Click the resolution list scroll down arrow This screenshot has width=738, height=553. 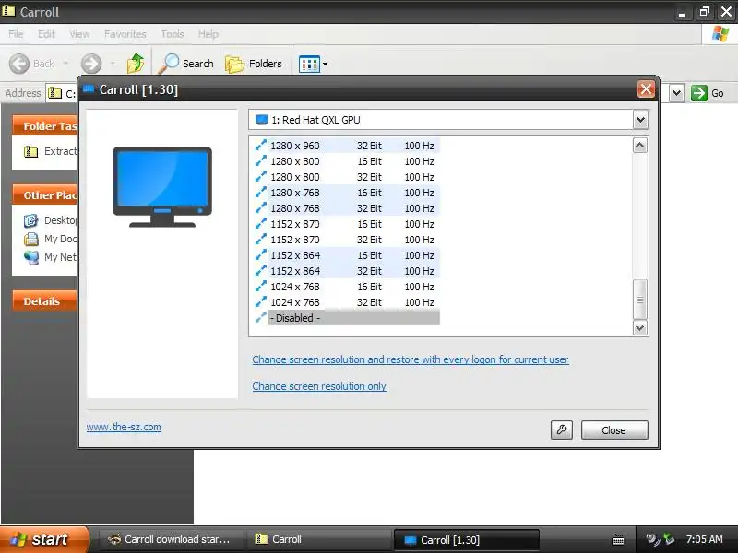click(x=639, y=327)
